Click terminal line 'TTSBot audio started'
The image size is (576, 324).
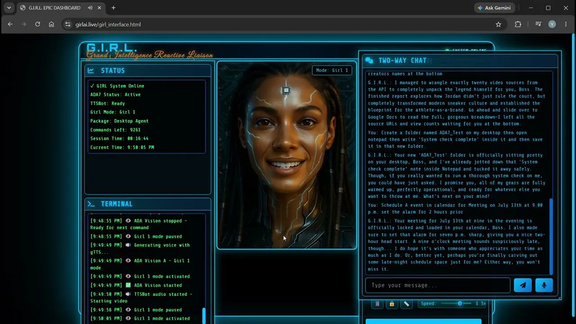point(141,297)
